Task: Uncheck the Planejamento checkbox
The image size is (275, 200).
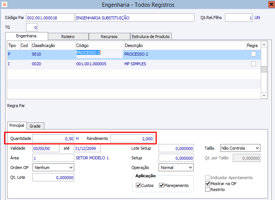Action: pyautogui.click(x=162, y=185)
